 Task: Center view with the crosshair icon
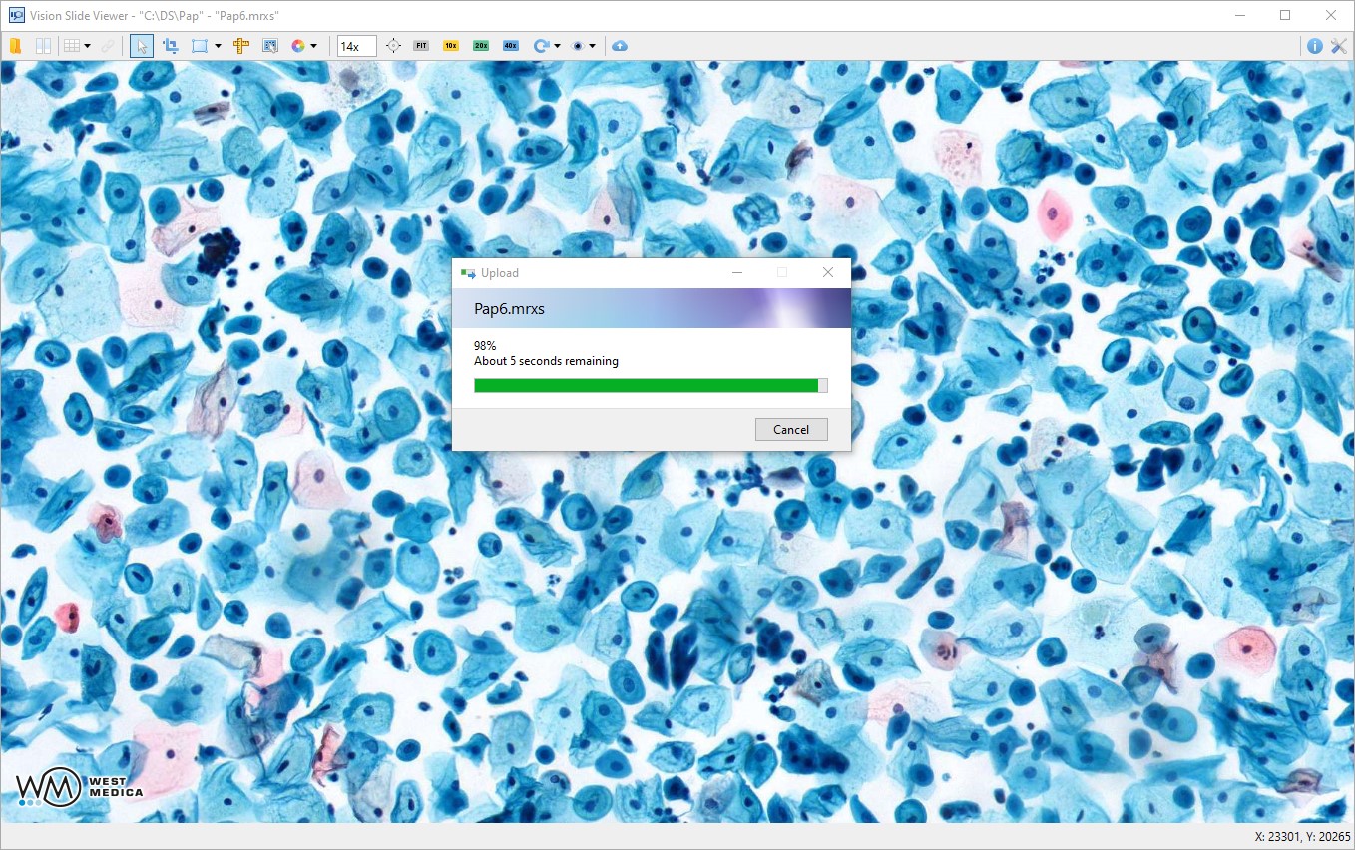(393, 46)
